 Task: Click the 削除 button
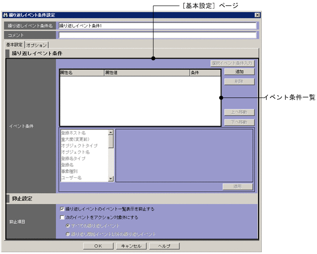click(239, 82)
